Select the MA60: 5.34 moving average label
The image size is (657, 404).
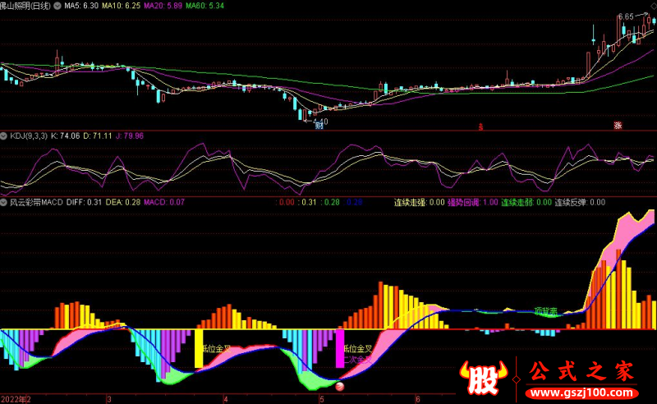pyautogui.click(x=204, y=6)
